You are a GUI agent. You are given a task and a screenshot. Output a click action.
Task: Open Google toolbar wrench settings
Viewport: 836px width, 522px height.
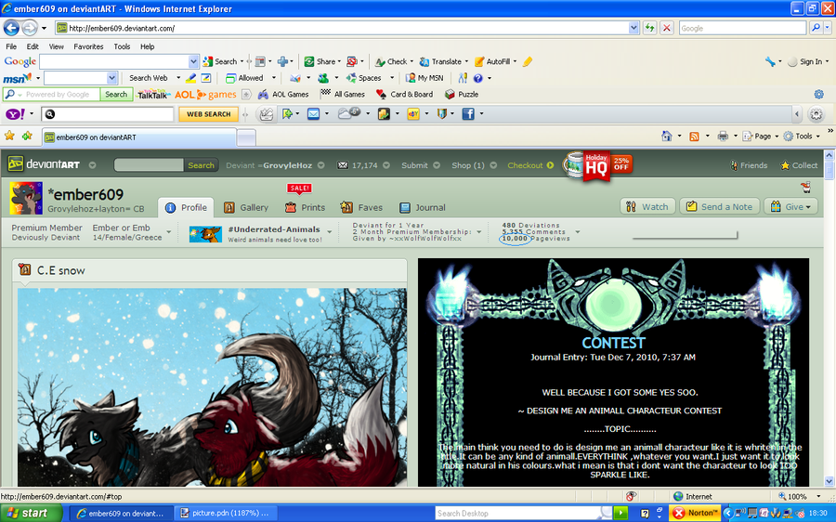coord(770,61)
